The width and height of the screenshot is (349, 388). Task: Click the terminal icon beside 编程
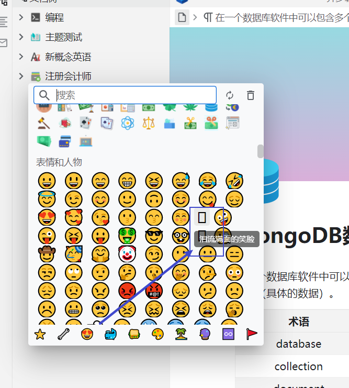pos(36,17)
